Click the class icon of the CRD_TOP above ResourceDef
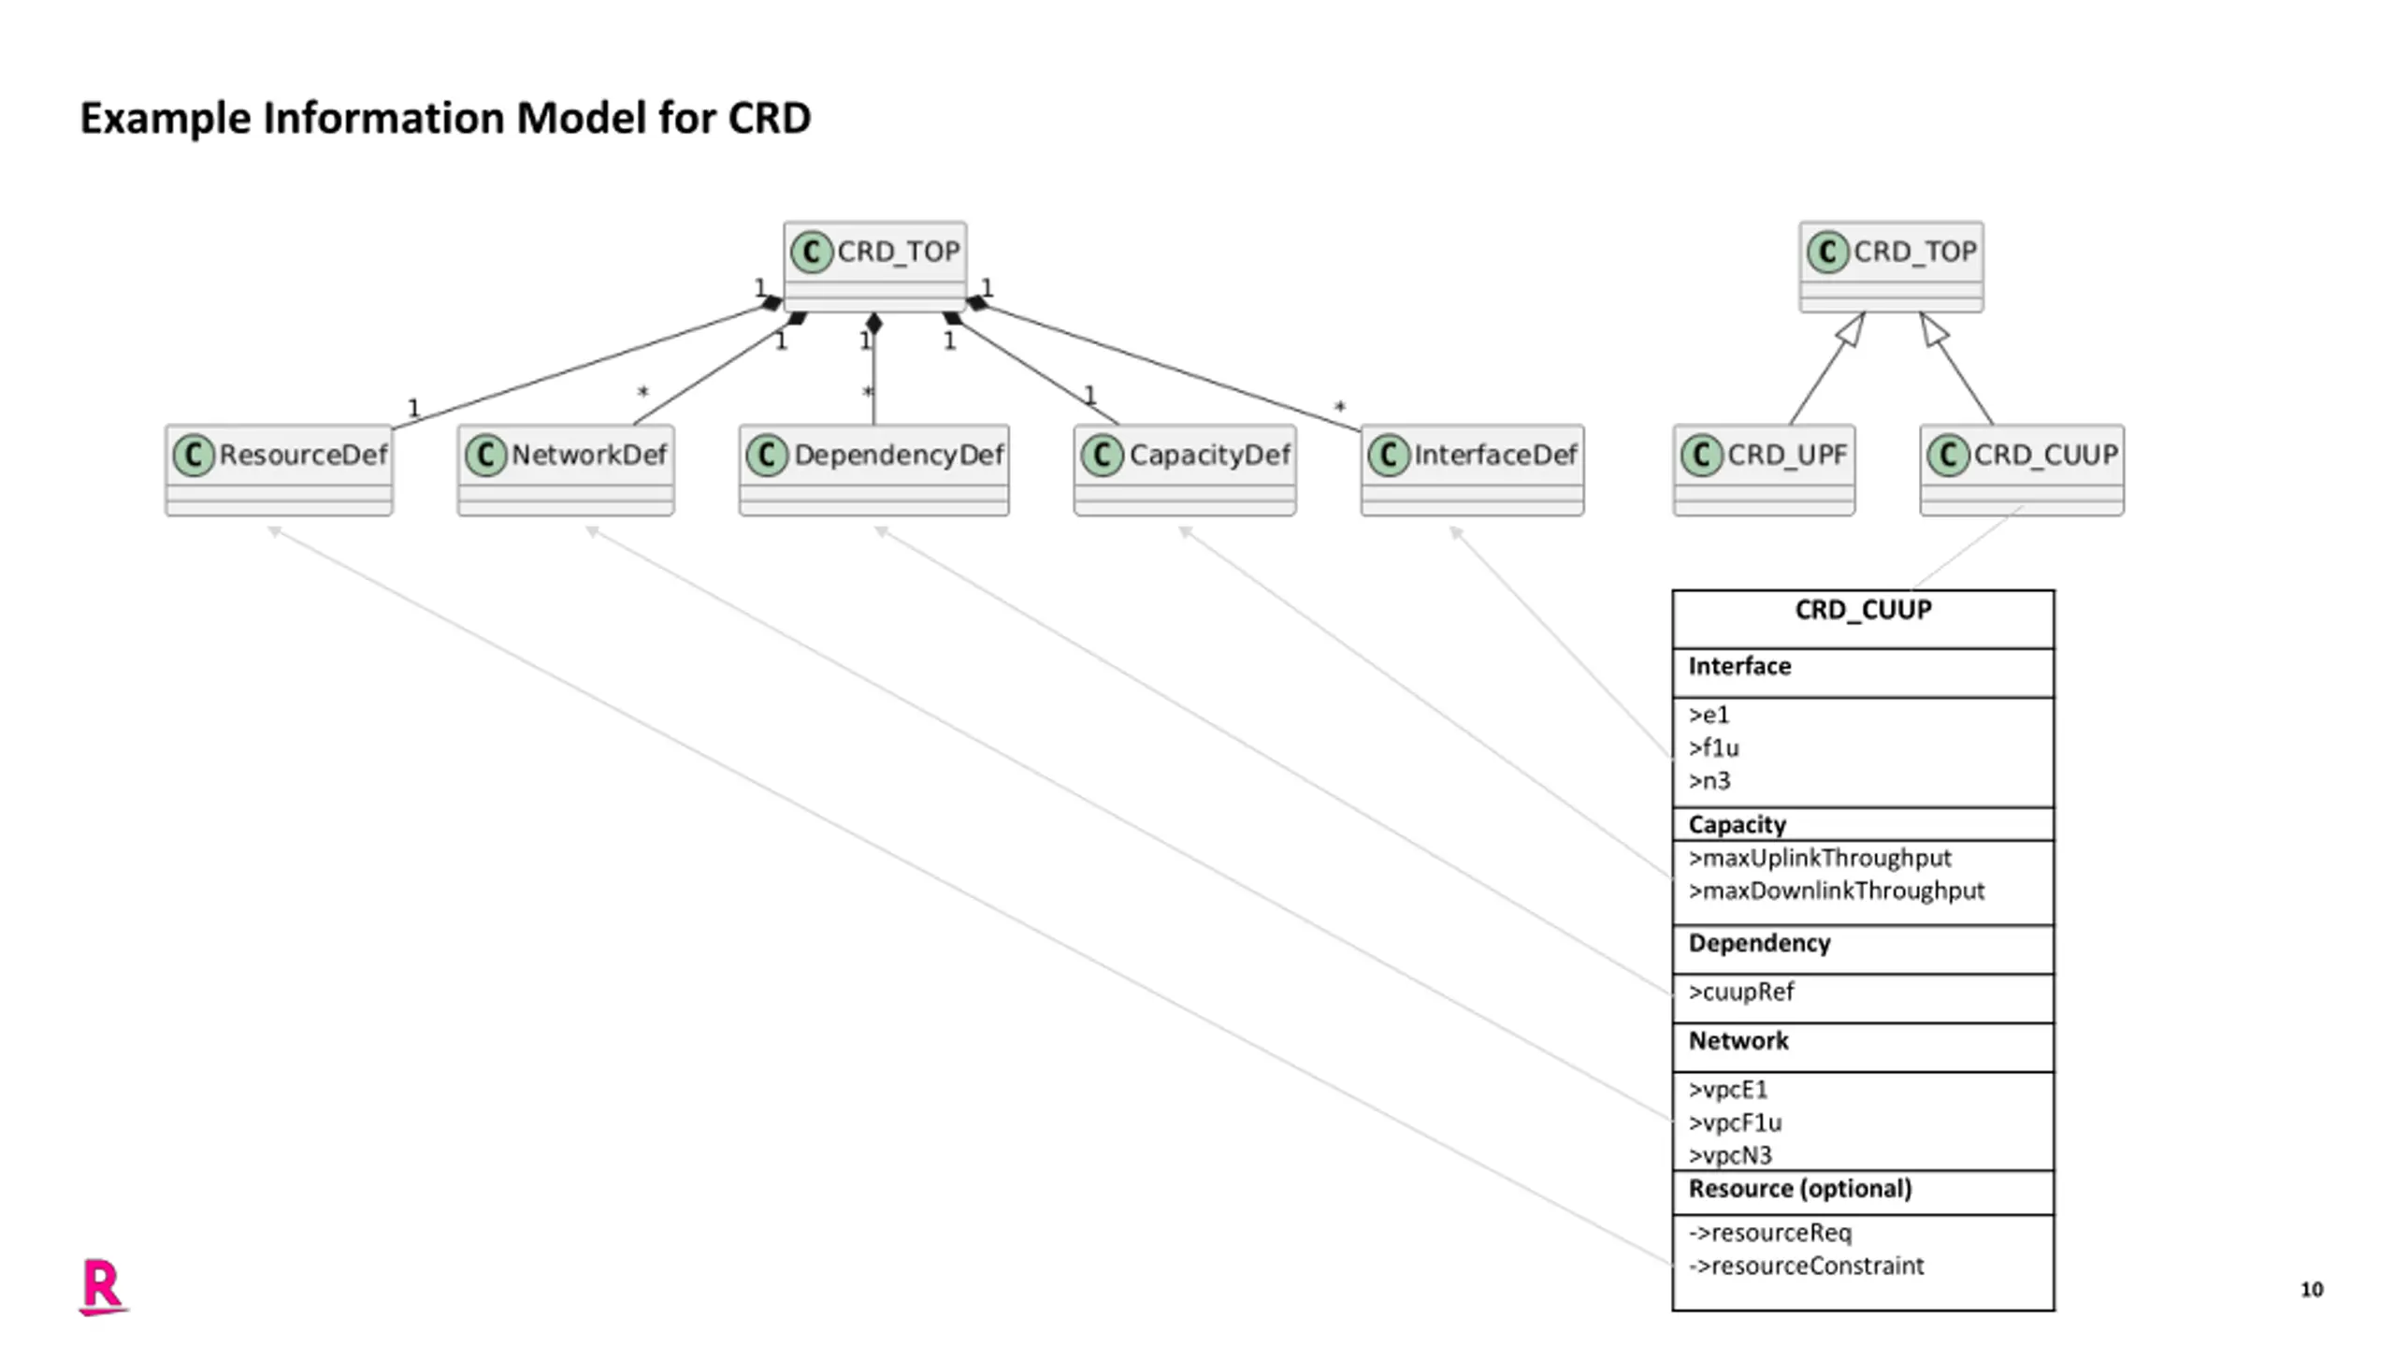Viewport: 2394px width, 1347px height. [x=812, y=253]
